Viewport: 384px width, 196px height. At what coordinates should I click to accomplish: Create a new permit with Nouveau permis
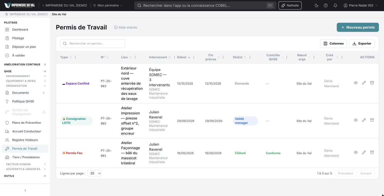coord(358,27)
